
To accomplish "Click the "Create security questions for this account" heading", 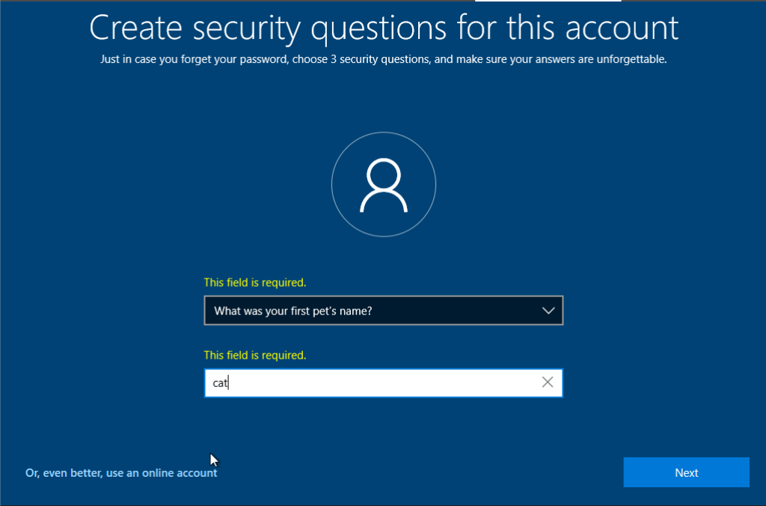I will [x=383, y=28].
